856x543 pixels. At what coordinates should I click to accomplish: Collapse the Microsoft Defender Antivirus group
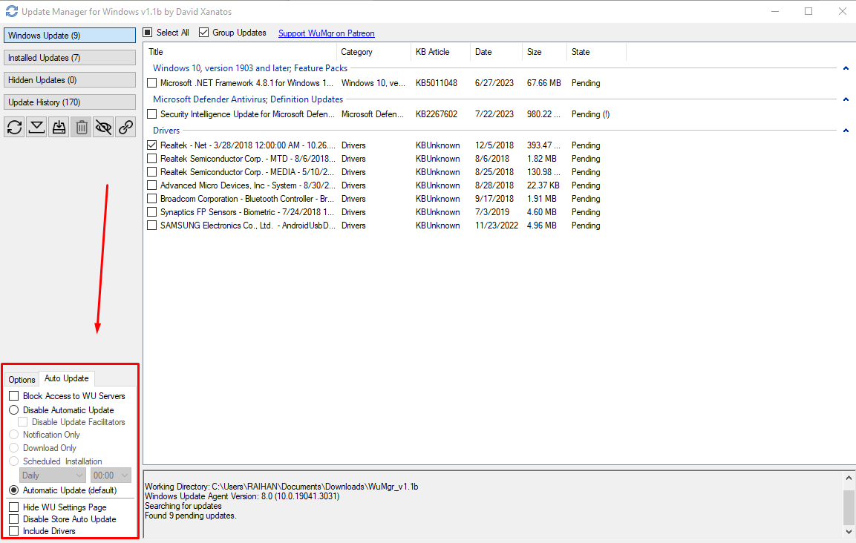coord(846,99)
